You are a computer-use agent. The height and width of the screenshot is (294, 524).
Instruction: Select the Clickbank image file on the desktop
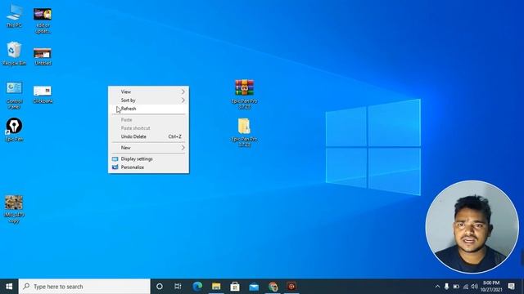click(43, 95)
